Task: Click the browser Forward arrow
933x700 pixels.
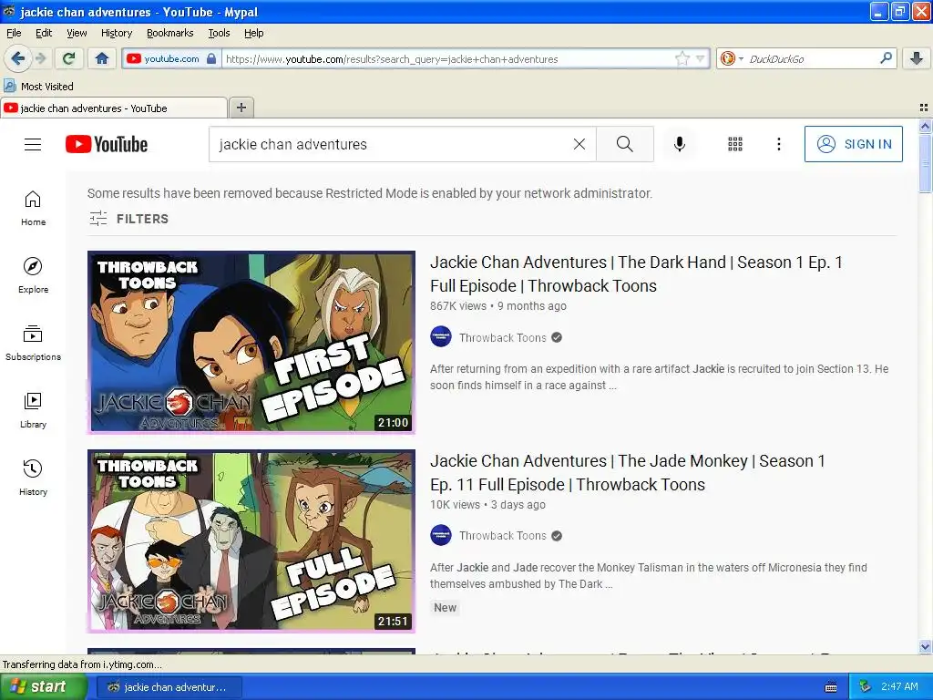Action: pyautogui.click(x=40, y=58)
